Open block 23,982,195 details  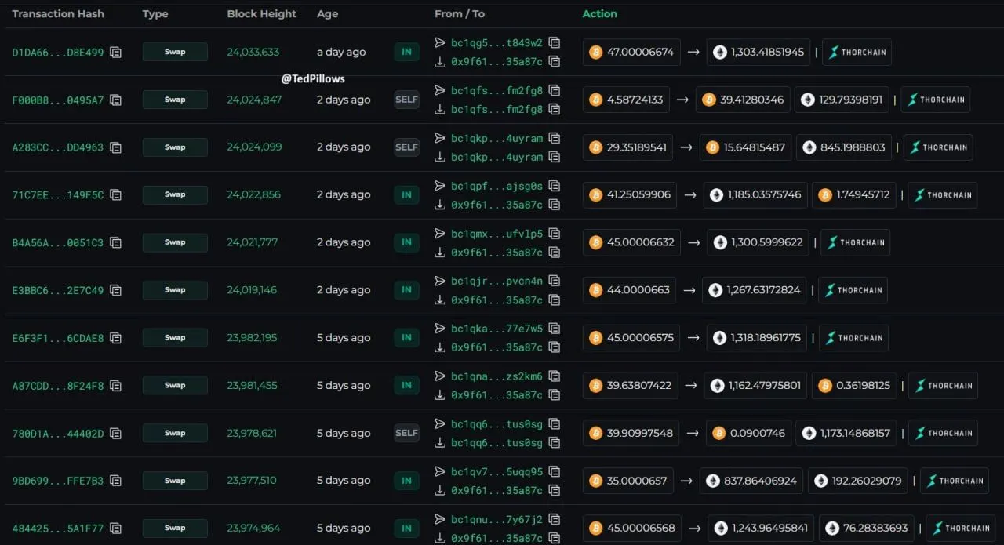pyautogui.click(x=252, y=338)
